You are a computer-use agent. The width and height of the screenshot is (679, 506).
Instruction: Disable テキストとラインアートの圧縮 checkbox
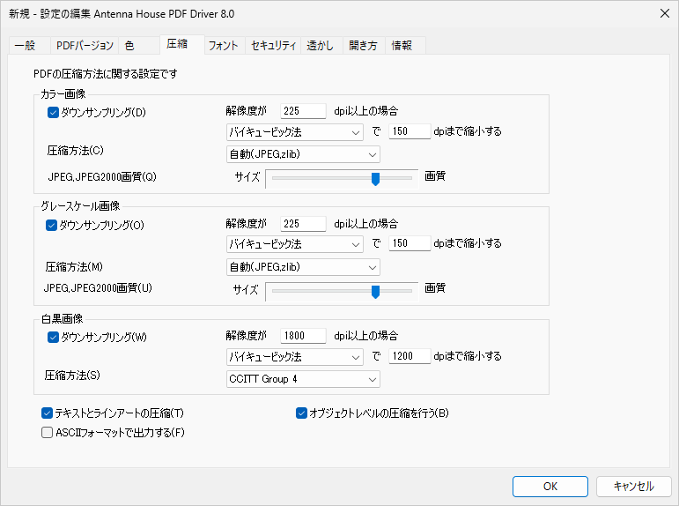tap(48, 413)
